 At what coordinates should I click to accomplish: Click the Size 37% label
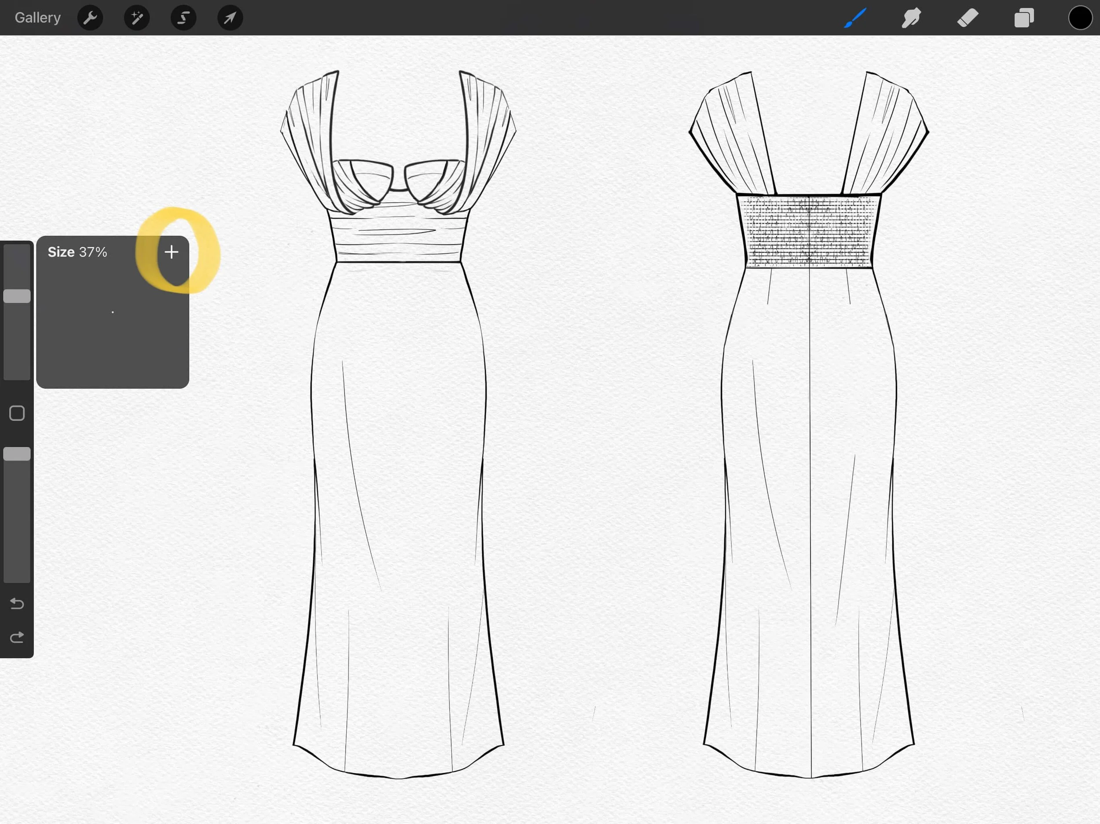pyautogui.click(x=77, y=252)
